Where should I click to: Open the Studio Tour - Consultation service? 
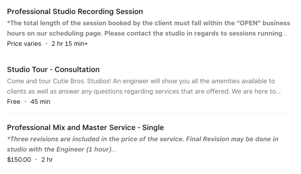click(x=53, y=70)
